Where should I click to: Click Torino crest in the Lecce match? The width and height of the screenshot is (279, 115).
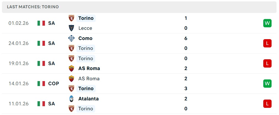click(71, 18)
